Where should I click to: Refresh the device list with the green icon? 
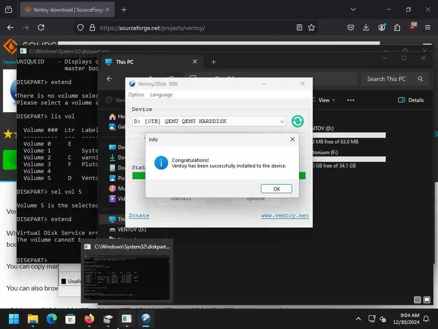click(298, 121)
